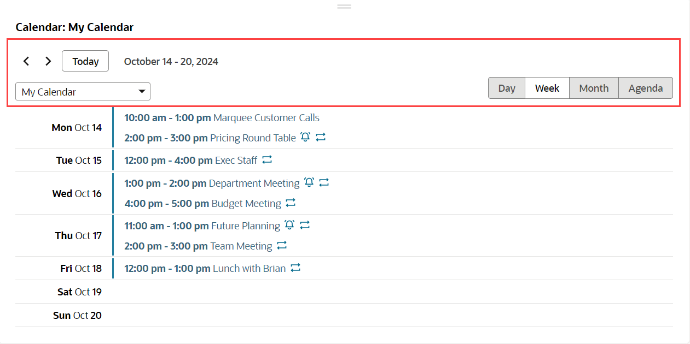Click repeat icon on Department Meeting
690x344 pixels.
324,183
